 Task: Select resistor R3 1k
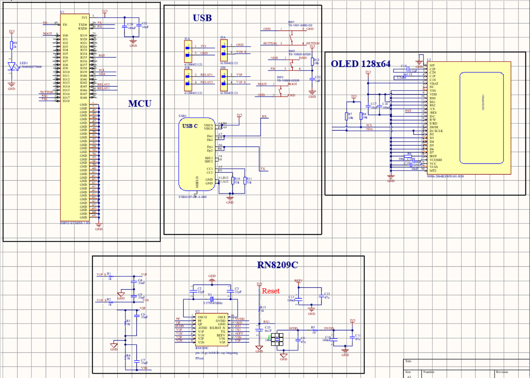(x=126, y=323)
